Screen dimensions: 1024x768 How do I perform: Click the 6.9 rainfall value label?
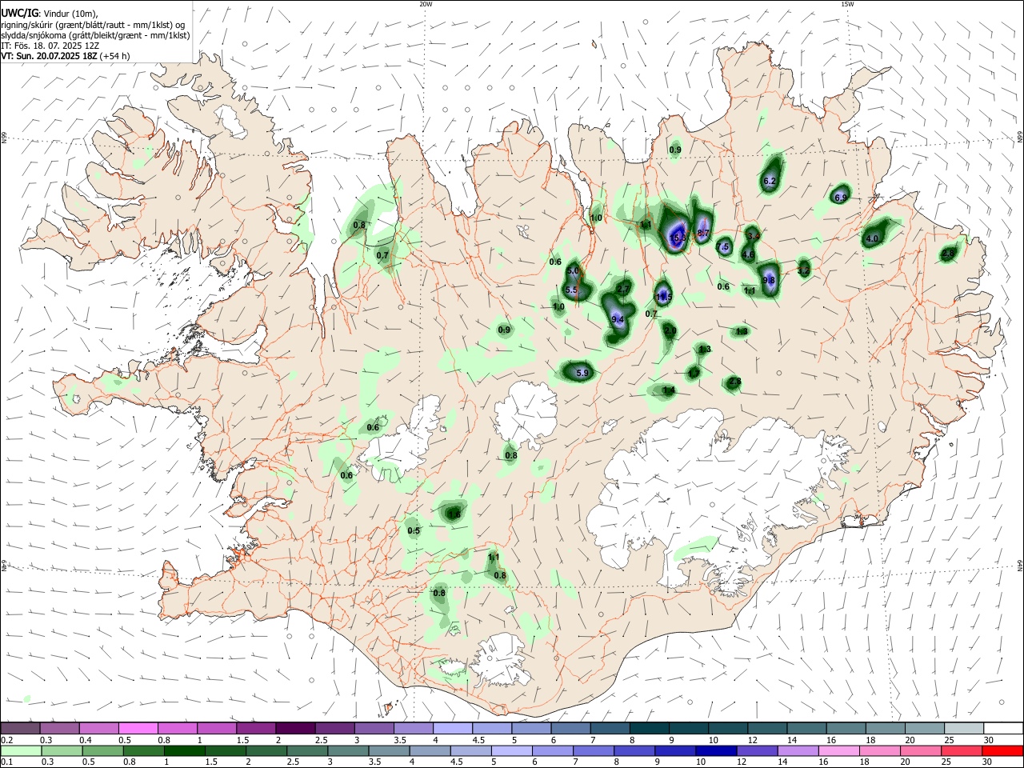[841, 198]
